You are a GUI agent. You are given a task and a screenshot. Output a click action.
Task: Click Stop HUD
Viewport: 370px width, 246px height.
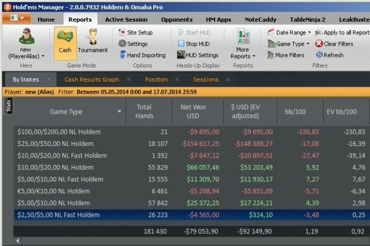click(x=194, y=44)
